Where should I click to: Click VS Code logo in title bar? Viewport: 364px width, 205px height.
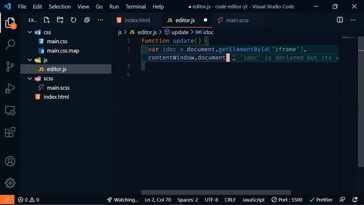click(x=7, y=6)
